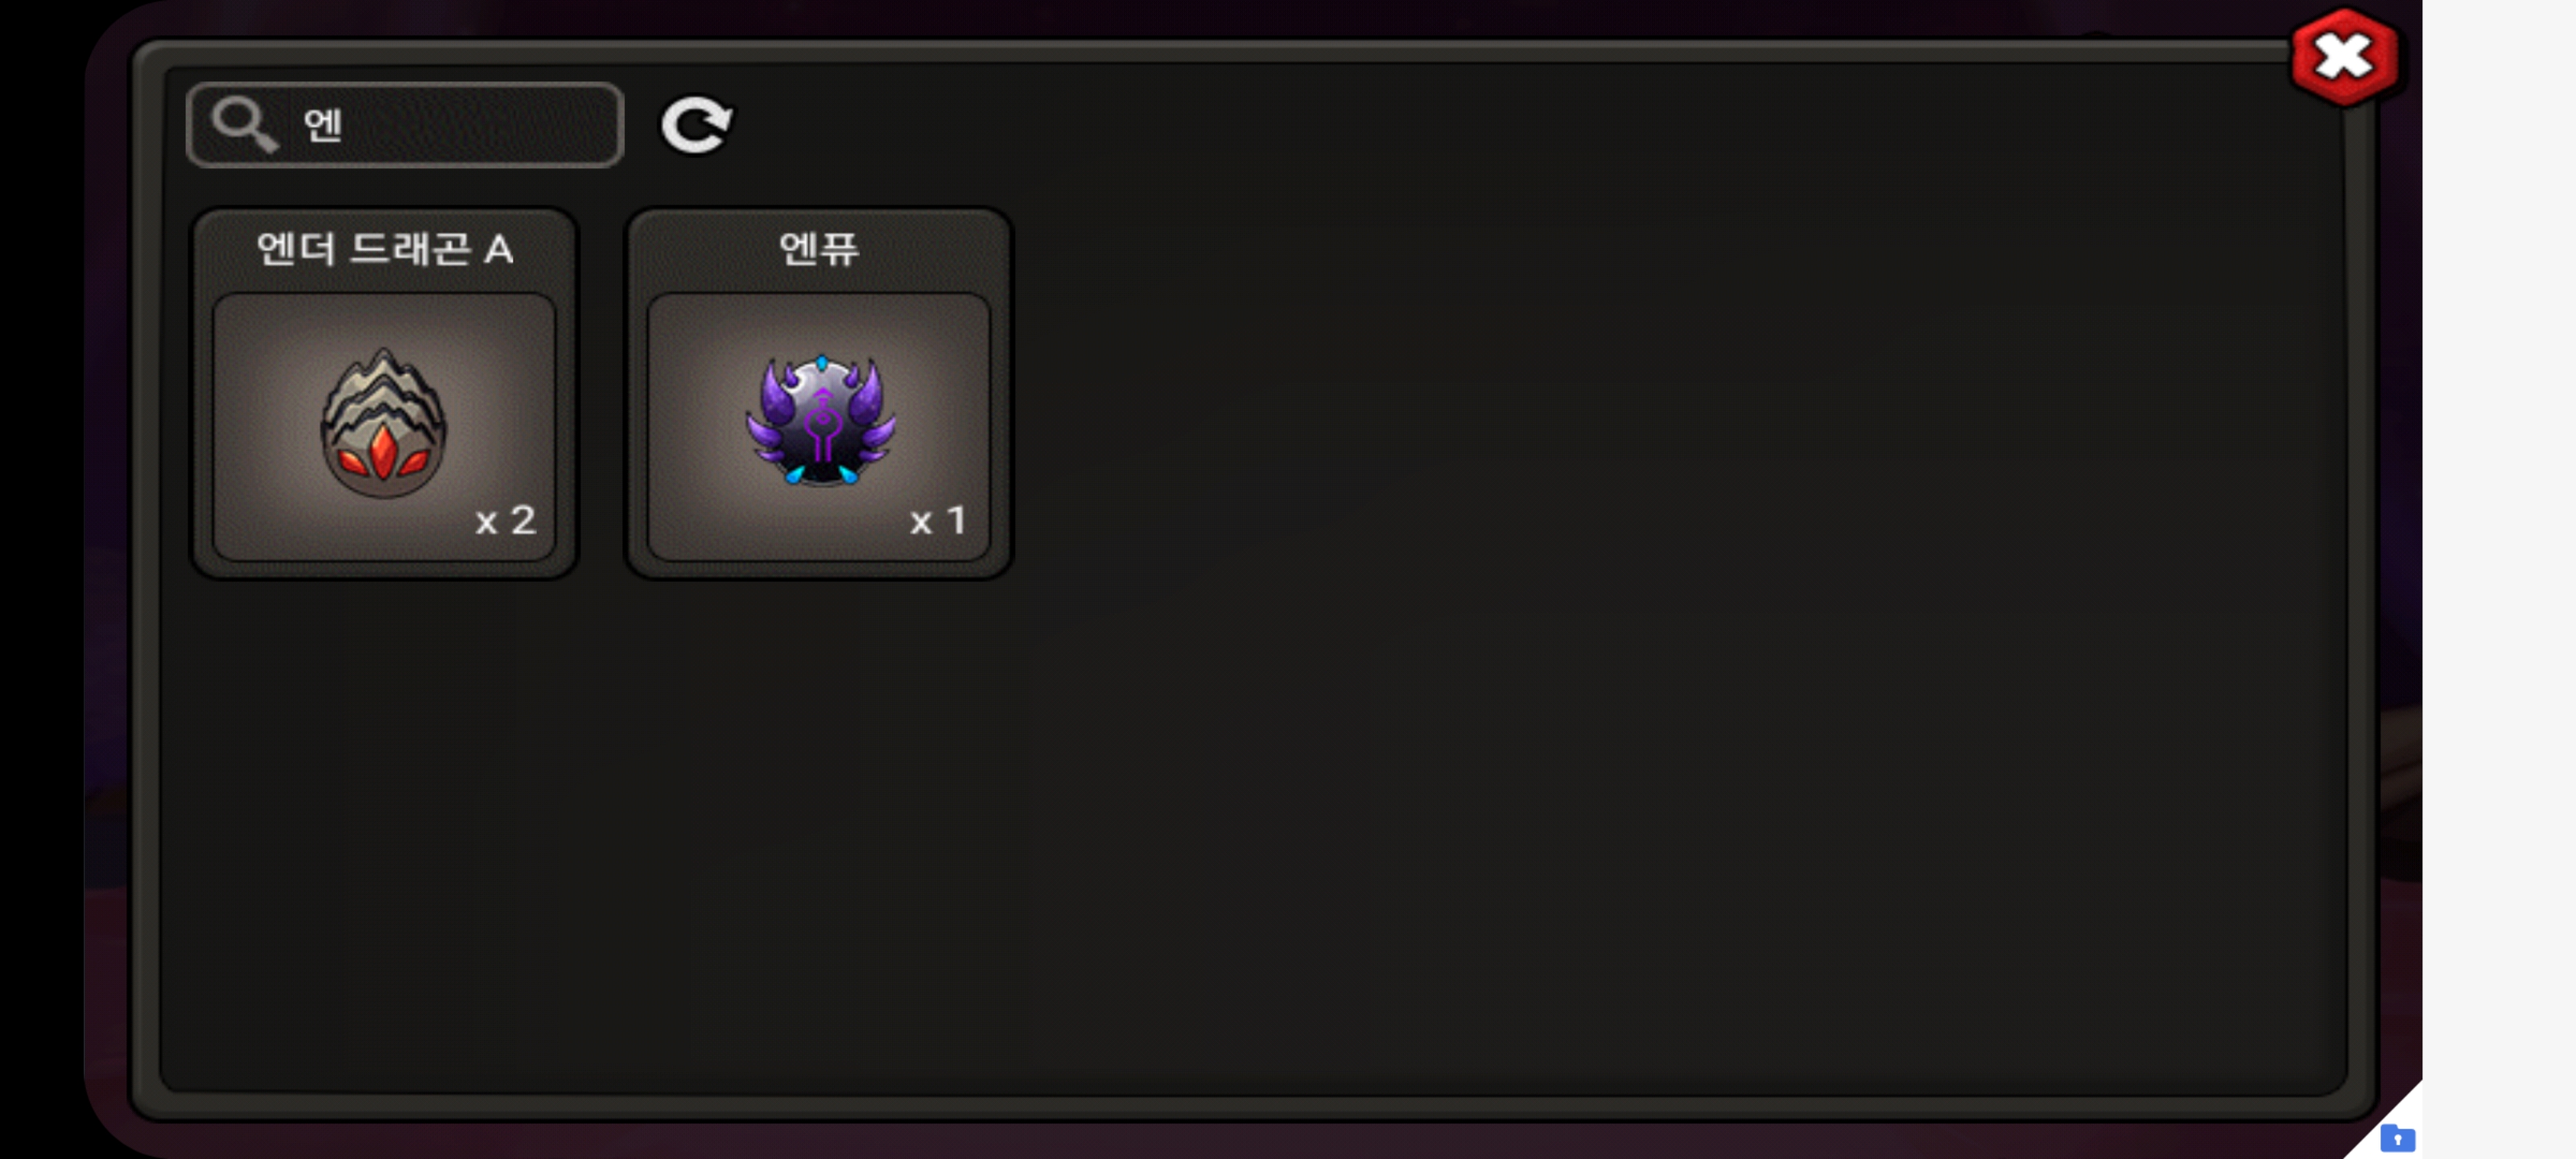The width and height of the screenshot is (2576, 1159).
Task: Click the 엔퓨 card title label
Action: click(819, 249)
